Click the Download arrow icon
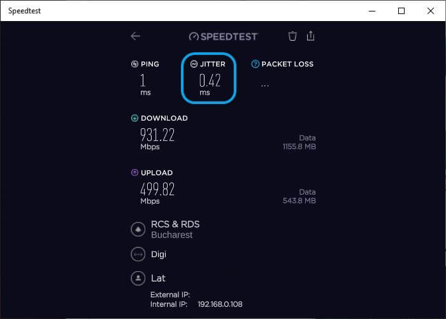The width and height of the screenshot is (446, 319). [134, 118]
